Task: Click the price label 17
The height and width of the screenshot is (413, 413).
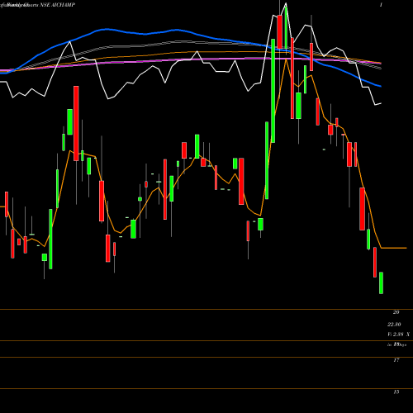Action: [x=396, y=360]
